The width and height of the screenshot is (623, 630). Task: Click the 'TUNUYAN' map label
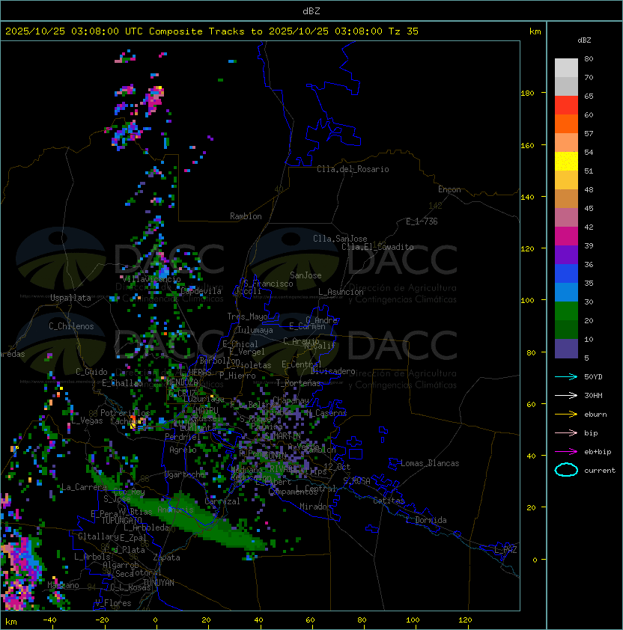pos(159,583)
